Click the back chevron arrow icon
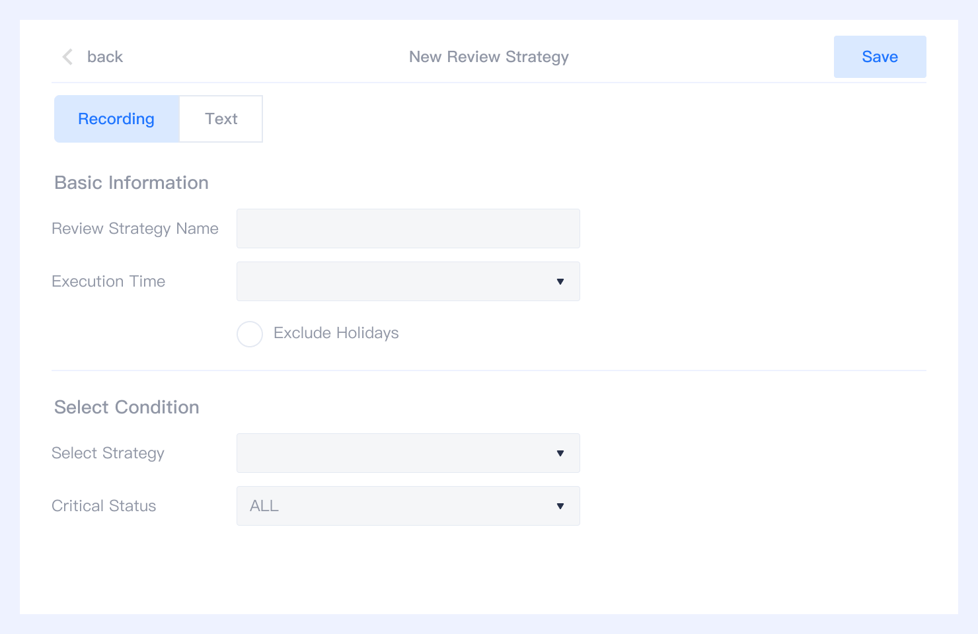Image resolution: width=978 pixels, height=634 pixels. click(67, 57)
